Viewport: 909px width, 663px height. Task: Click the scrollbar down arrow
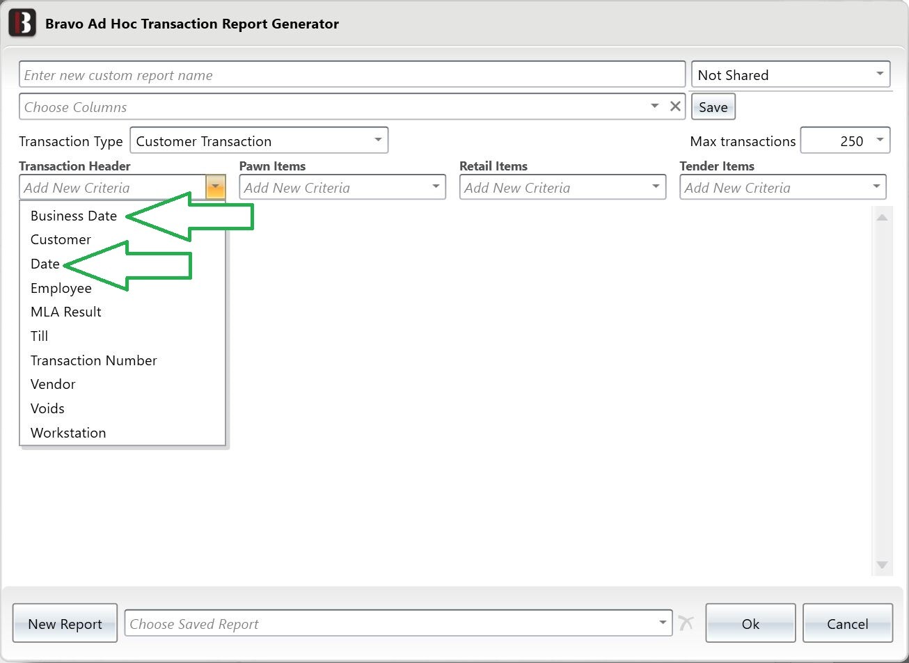pos(882,565)
